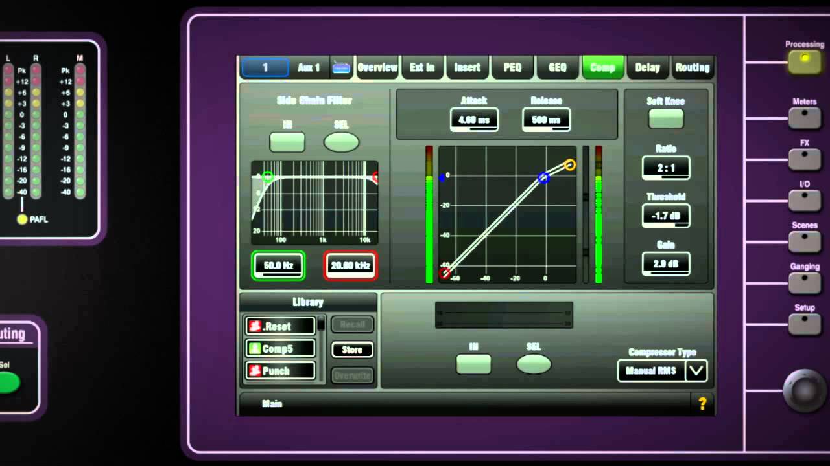The height and width of the screenshot is (466, 830).
Task: Open the GEQ tab
Action: [x=558, y=67]
